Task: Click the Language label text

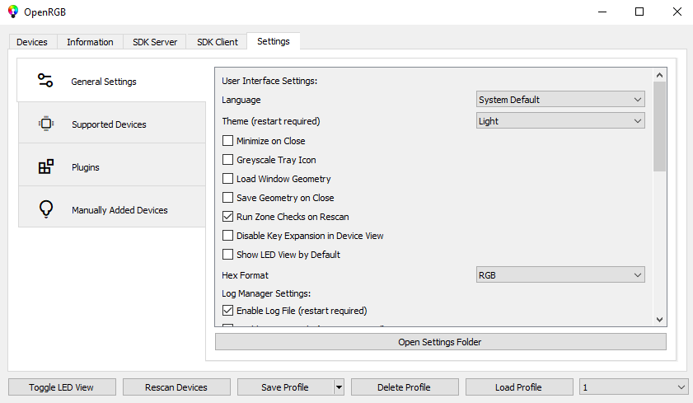Action: pos(241,100)
